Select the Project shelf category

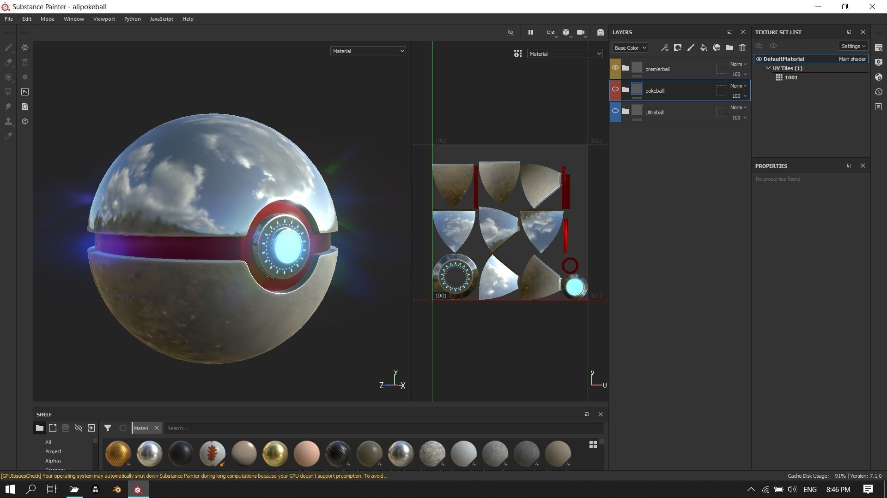tap(53, 451)
